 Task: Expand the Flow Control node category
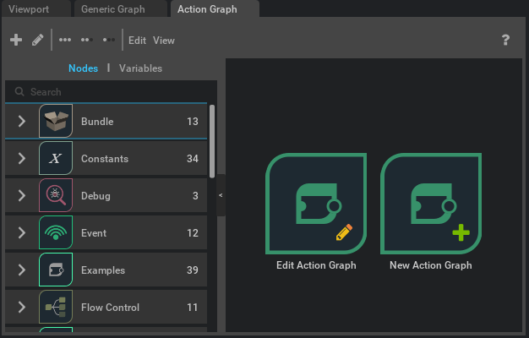[22, 308]
